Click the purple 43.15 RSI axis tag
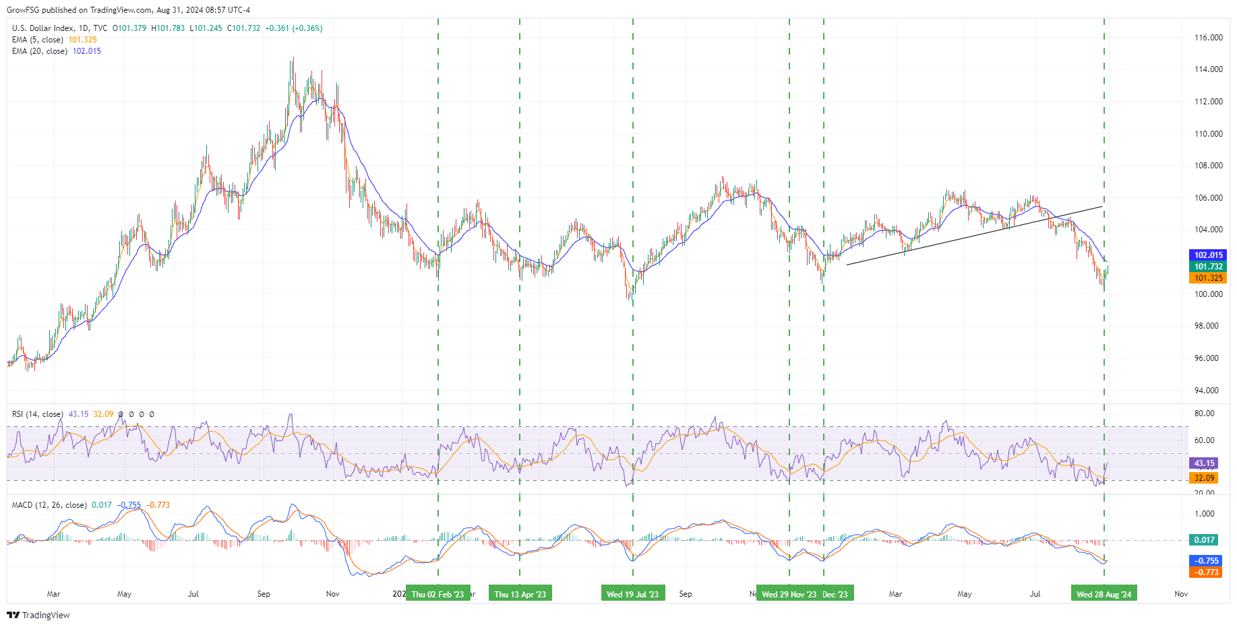 coord(1204,463)
